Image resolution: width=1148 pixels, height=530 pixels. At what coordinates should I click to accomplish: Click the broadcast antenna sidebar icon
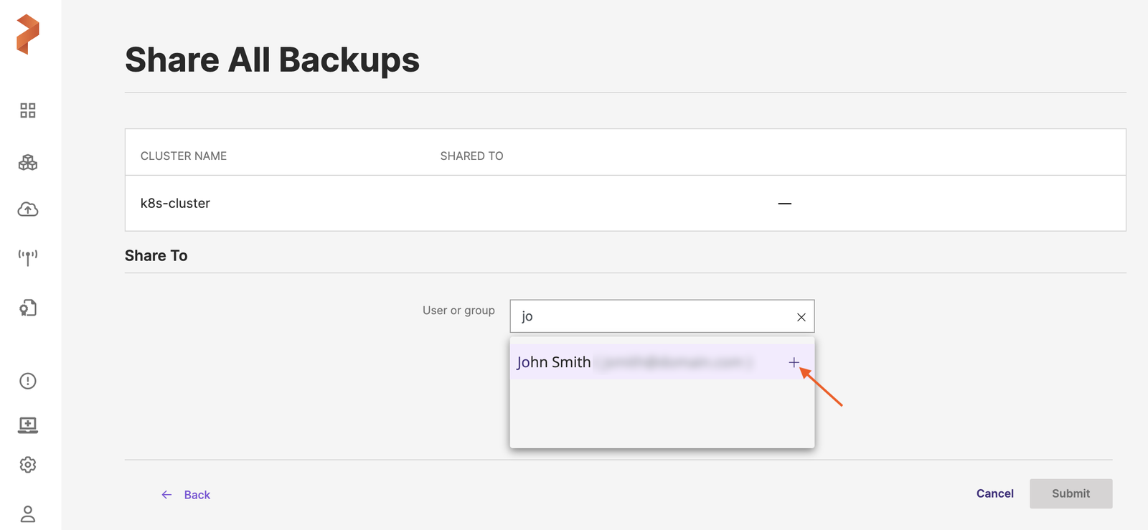click(28, 257)
